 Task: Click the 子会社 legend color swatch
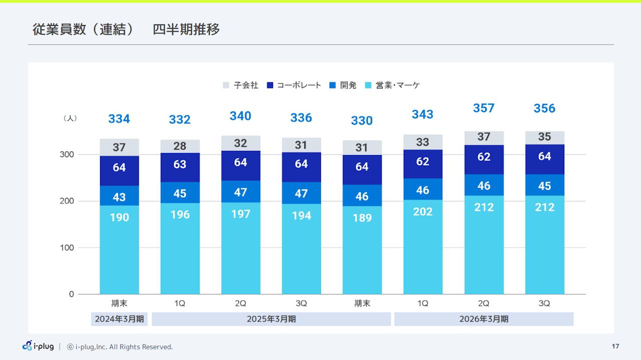coord(226,85)
